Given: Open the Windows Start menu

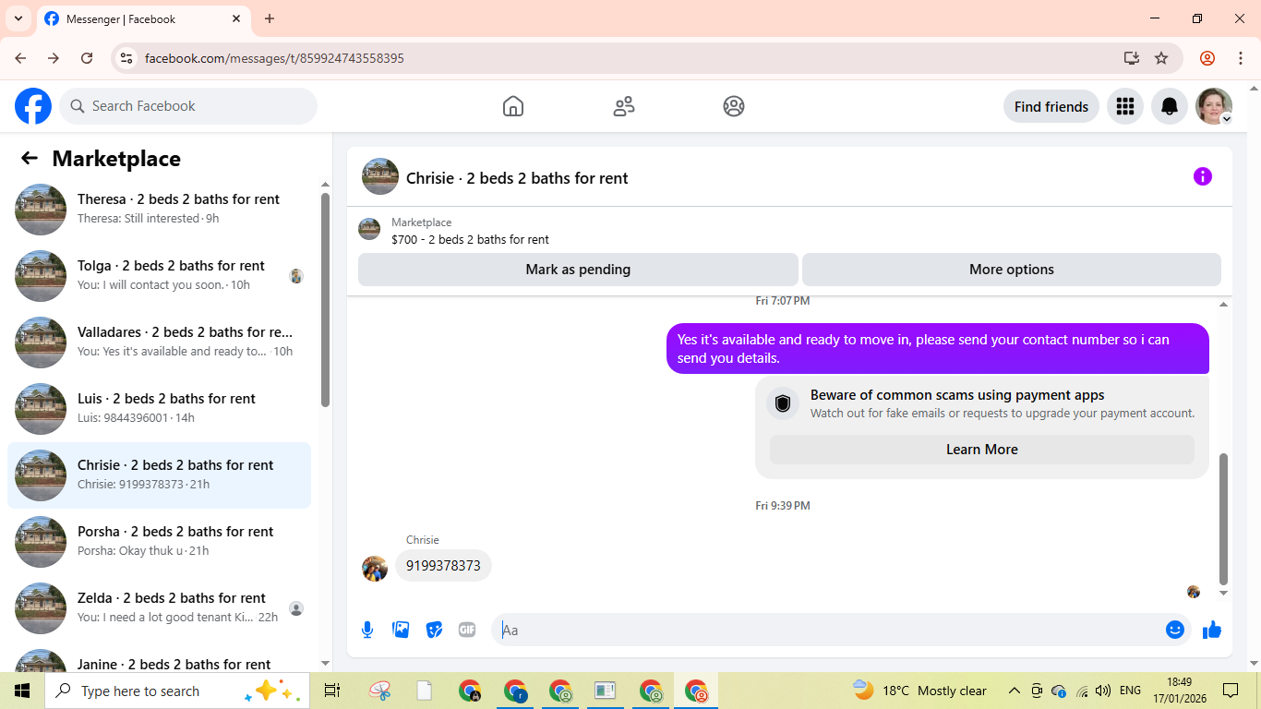Looking at the screenshot, I should (x=22, y=691).
